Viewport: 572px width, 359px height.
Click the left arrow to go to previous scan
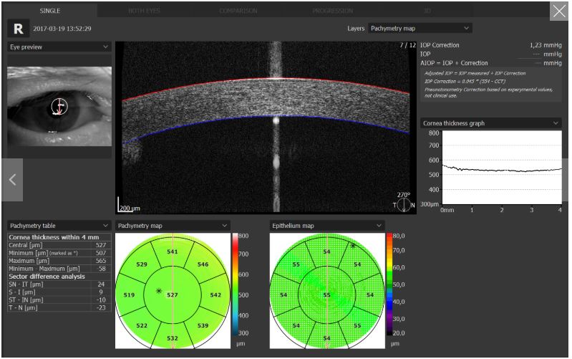pos(11,179)
